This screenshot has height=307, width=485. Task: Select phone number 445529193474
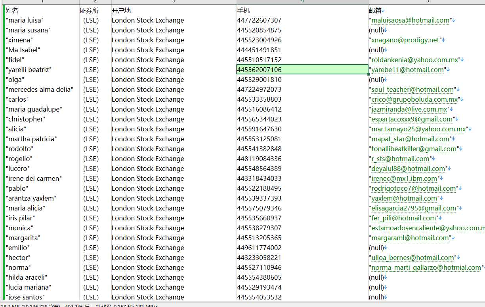click(x=259, y=287)
